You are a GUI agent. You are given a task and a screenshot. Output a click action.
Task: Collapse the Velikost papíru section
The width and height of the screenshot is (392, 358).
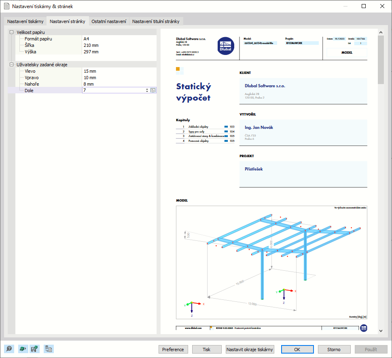(x=11, y=32)
